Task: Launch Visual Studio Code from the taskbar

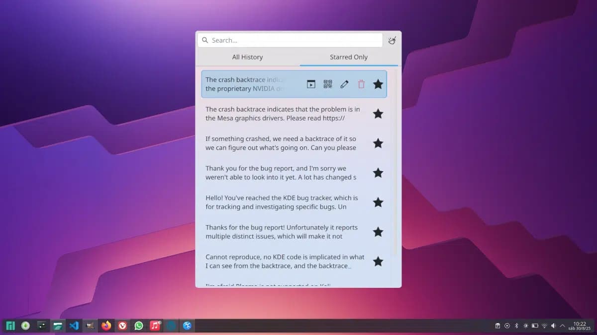Action: tap(74, 326)
